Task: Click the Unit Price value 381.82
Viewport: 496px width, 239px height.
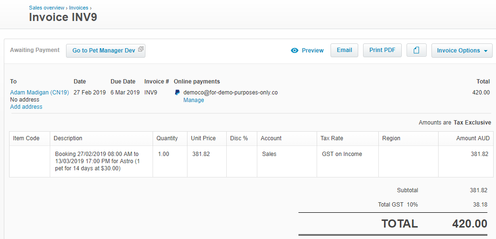Action: (x=201, y=154)
